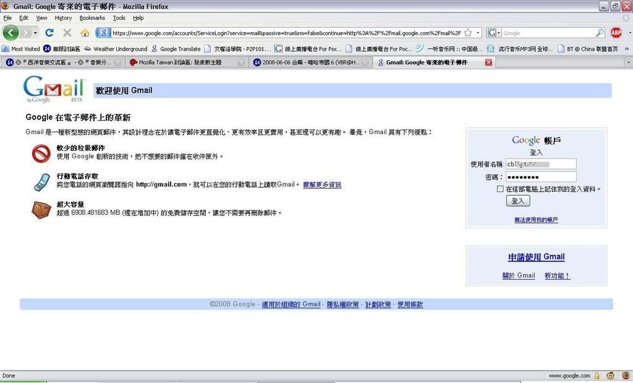Viewport: 633px width, 383px height.
Task: Open the 一听音乐网 bookmark
Action: 449,49
